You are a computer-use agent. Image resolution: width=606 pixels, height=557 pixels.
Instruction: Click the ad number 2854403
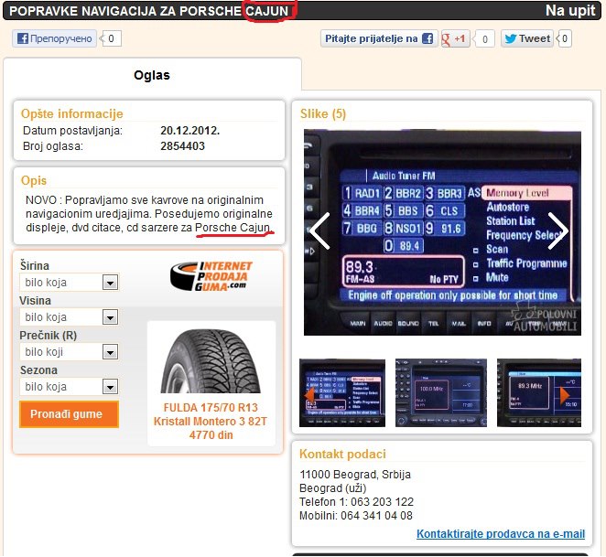[x=182, y=146]
